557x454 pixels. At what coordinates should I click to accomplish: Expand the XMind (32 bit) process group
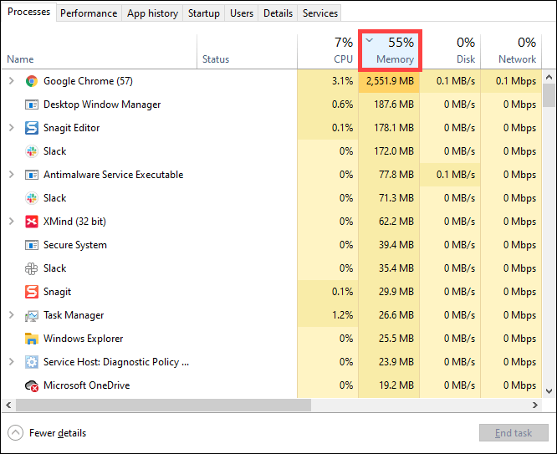(12, 222)
